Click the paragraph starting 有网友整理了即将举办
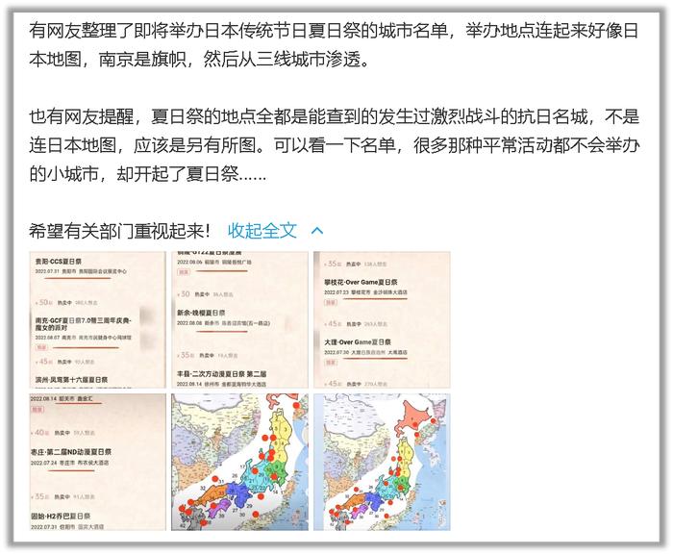This screenshot has height=555, width=673. click(x=334, y=44)
